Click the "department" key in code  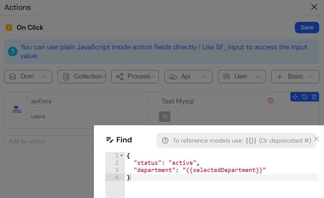tap(154, 170)
